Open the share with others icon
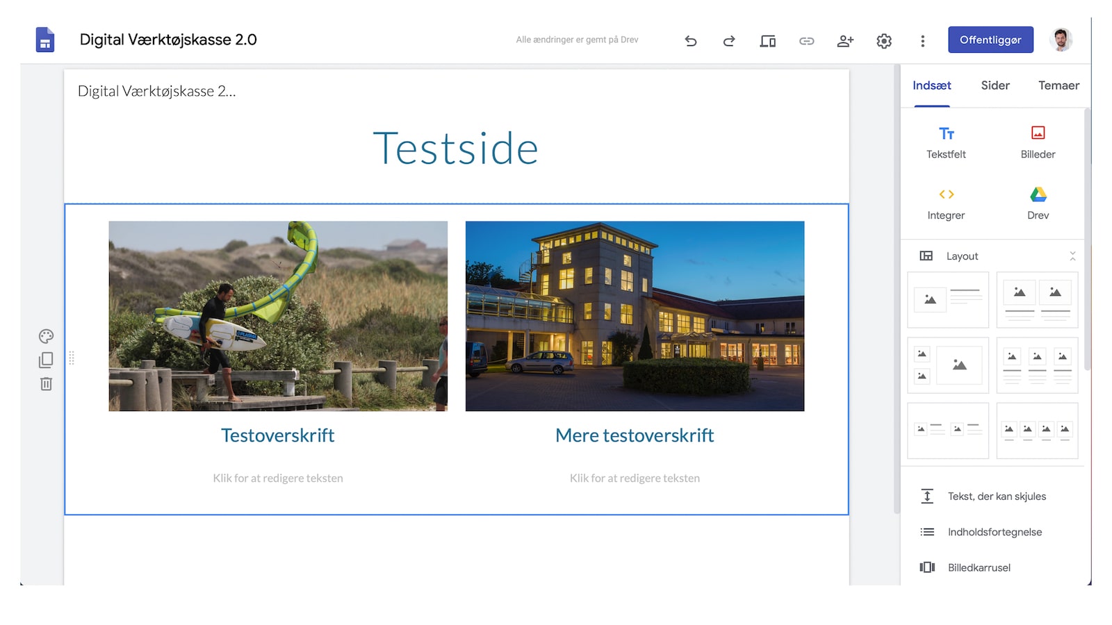Screen dimensions: 1112x625 [x=845, y=40]
